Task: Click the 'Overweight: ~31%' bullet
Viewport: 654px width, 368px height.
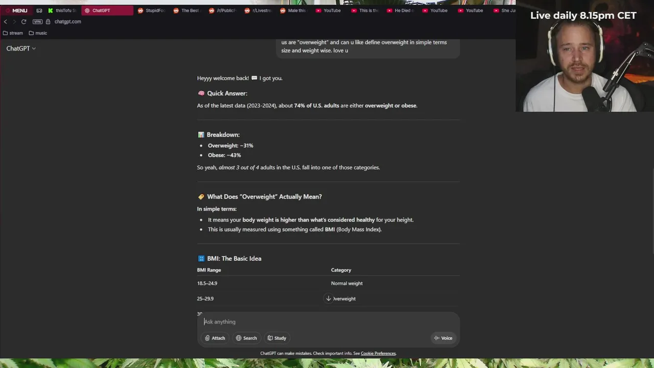Action: (x=230, y=145)
